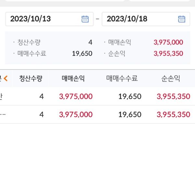Click the orange left chevron in table header
Image resolution: width=195 pixels, height=195 pixels.
tap(6, 78)
